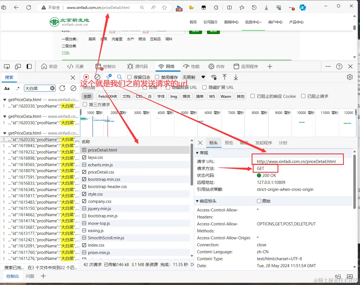Click the browser address bar URL
The height and width of the screenshot is (285, 360).
pos(98,8)
